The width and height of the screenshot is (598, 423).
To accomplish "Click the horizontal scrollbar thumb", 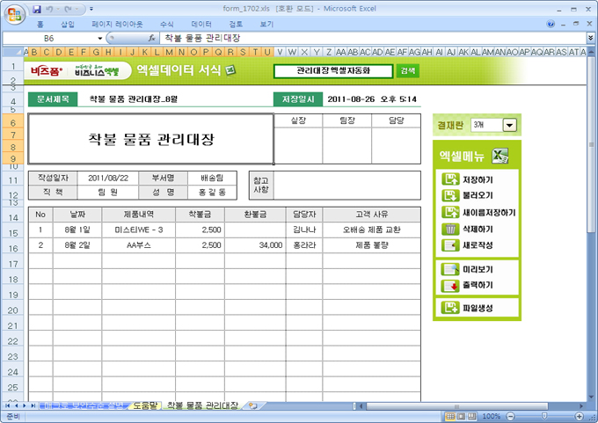I will (x=456, y=406).
